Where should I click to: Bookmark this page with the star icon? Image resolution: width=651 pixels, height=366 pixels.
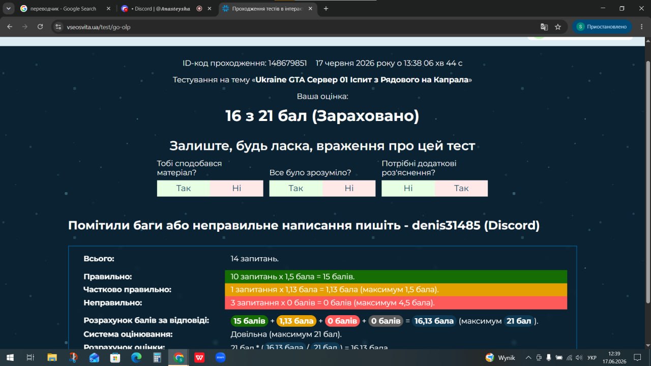tap(558, 27)
